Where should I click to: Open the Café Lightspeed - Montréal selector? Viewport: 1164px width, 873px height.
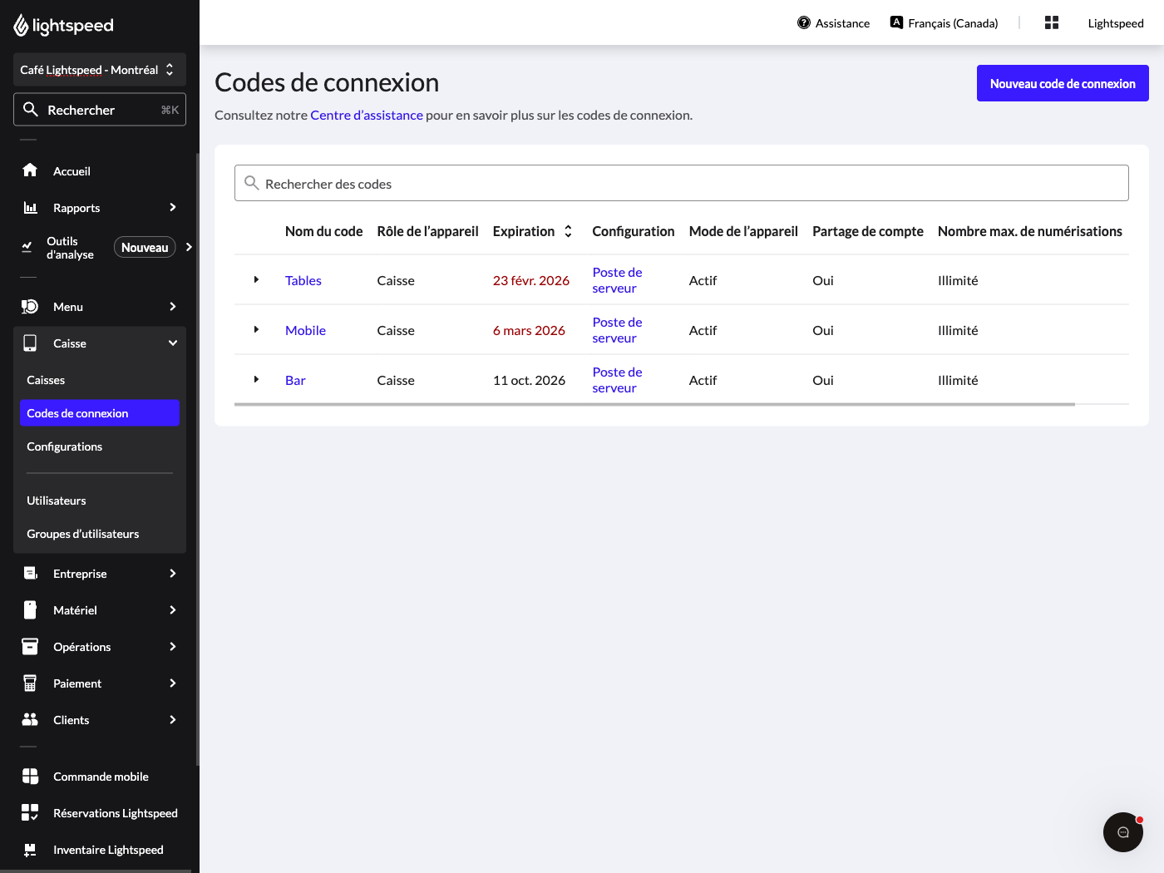point(100,70)
